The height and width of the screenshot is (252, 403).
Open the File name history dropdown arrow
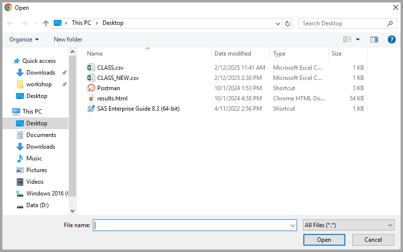pos(293,225)
